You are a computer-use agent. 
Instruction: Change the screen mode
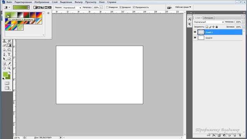7,88
